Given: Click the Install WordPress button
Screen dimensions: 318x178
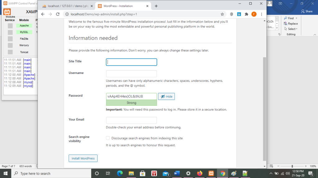Looking at the screenshot, I should click(x=83, y=158).
